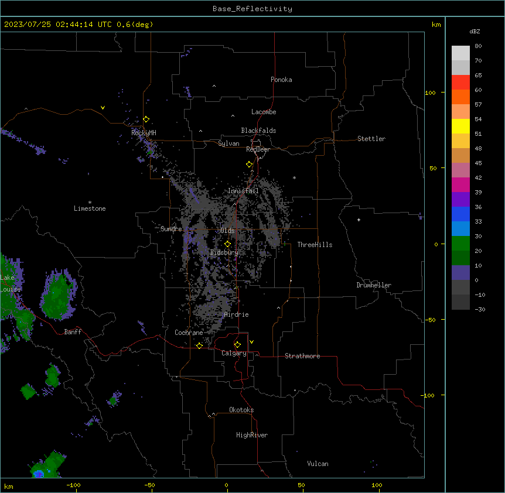Click the Base_Reflectivity title text
The image size is (505, 493).
(252, 9)
